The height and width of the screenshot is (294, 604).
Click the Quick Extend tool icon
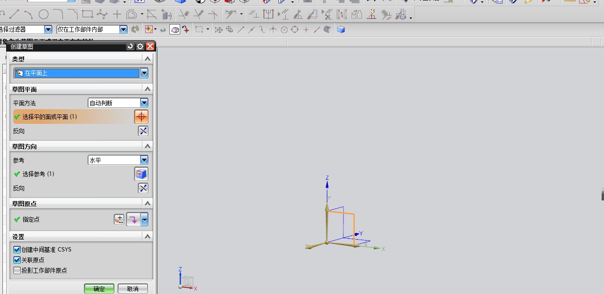coord(199,14)
